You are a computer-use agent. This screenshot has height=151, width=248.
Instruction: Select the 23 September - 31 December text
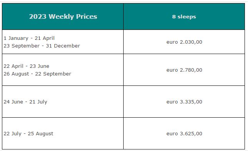coord(42,46)
